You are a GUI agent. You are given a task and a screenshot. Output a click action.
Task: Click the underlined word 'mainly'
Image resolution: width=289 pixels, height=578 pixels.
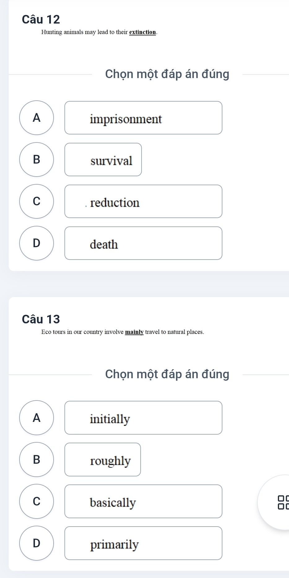134,332
